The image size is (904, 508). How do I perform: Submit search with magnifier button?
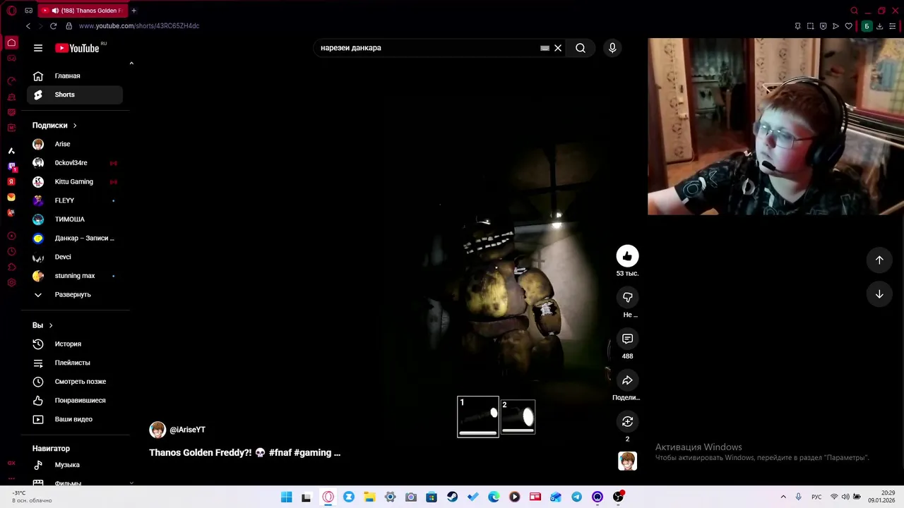tap(581, 48)
